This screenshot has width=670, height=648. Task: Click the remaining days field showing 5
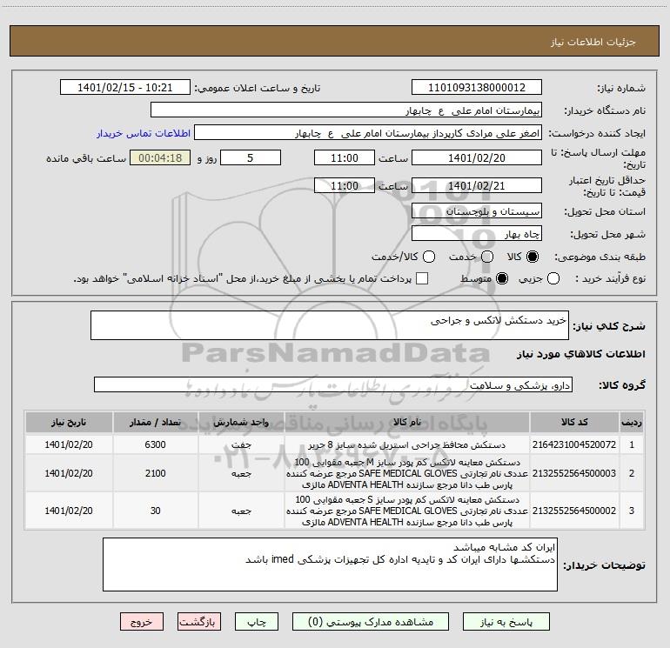(251, 157)
